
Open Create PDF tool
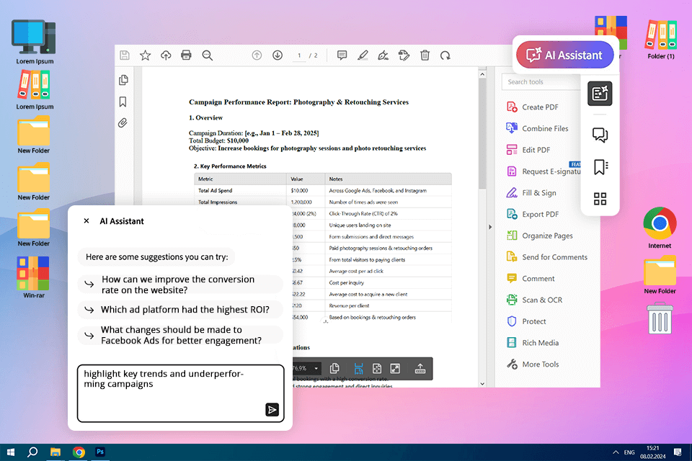coord(532,107)
